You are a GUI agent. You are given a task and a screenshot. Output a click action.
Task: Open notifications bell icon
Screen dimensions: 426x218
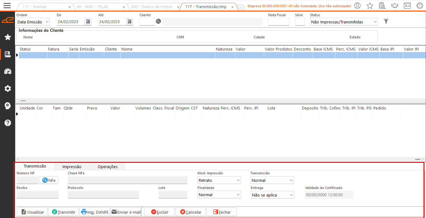pyautogui.click(x=395, y=6)
